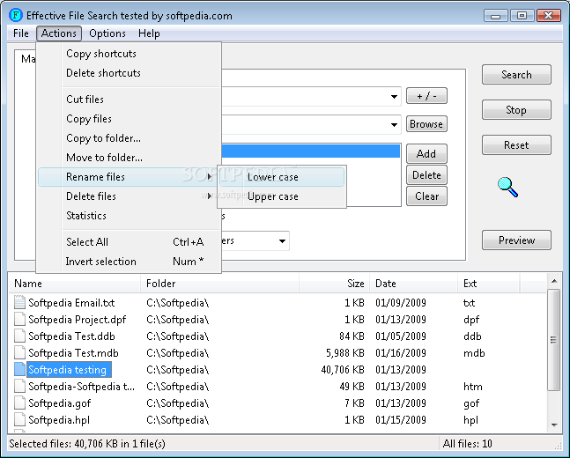Click the Softpedia Test.ddb file icon
This screenshot has width=570, height=458.
[x=19, y=336]
